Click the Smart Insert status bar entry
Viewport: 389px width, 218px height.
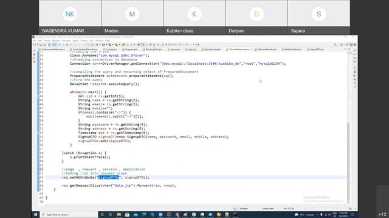coord(268,208)
